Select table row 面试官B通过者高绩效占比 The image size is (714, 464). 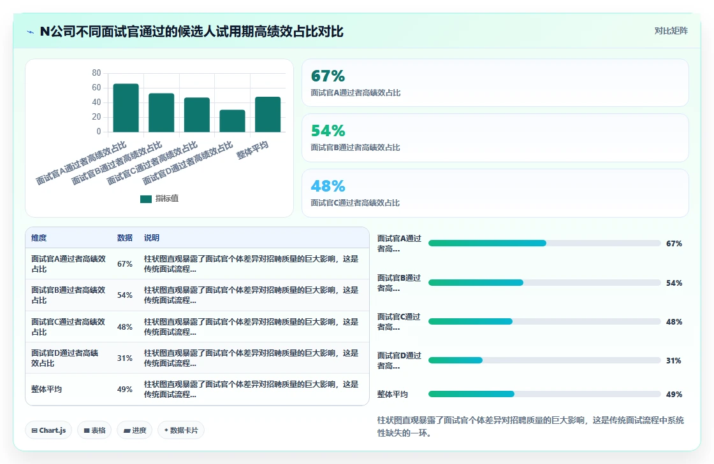click(x=197, y=295)
